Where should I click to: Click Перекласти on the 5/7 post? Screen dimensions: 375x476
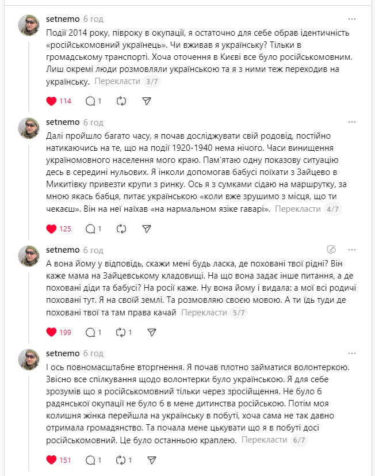click(204, 312)
